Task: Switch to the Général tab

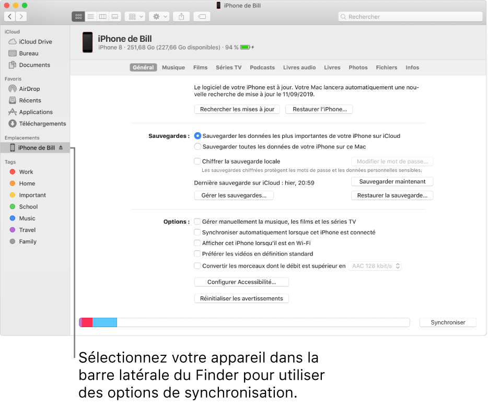Action: [143, 67]
